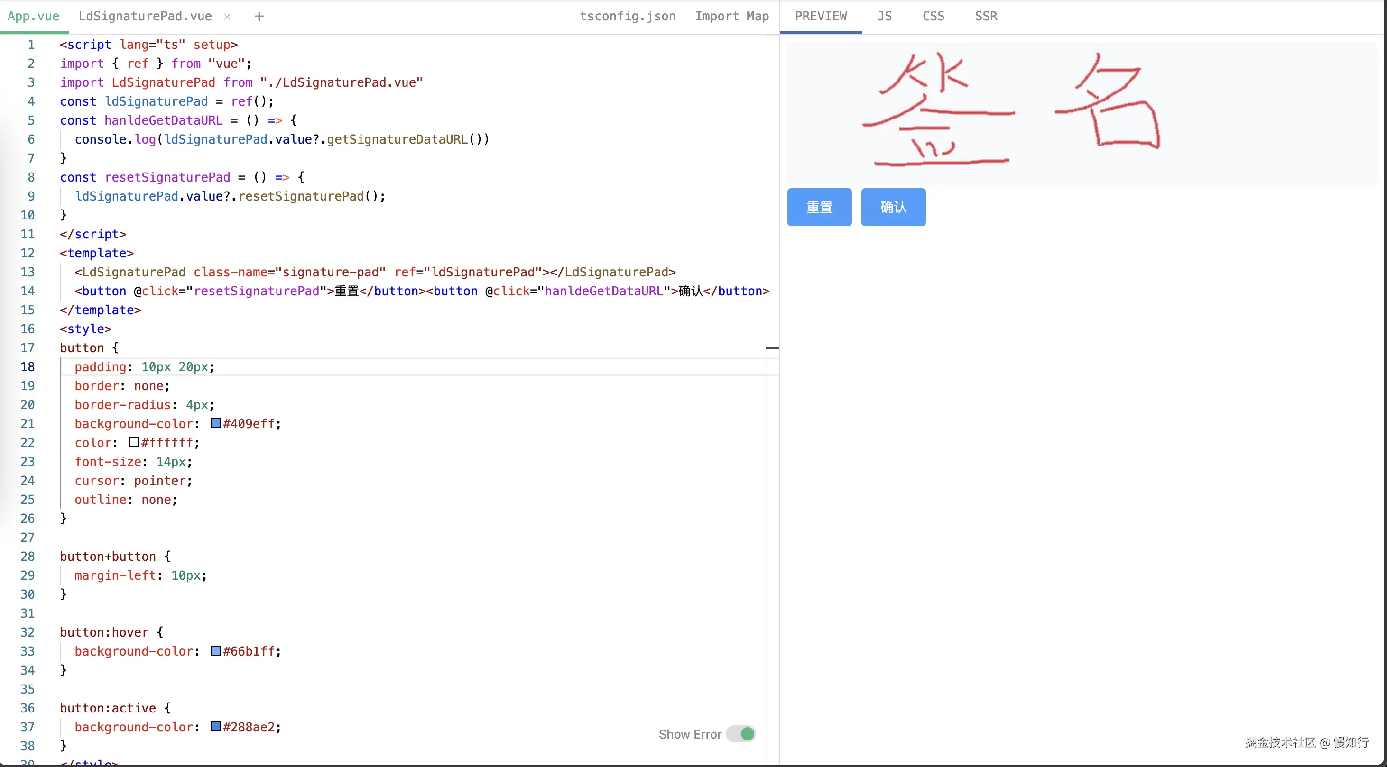Open the Import Map tab
The width and height of the screenshot is (1387, 767).
click(732, 17)
